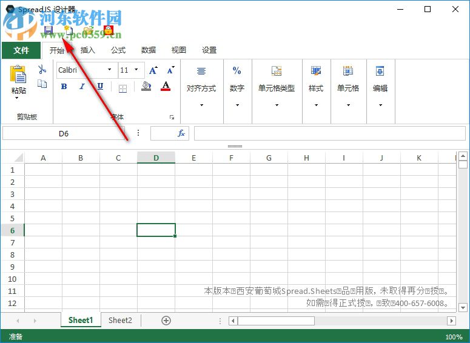This screenshot has width=470, height=343.
Task: Expand the Calibri font name dropdown
Action: [x=110, y=70]
